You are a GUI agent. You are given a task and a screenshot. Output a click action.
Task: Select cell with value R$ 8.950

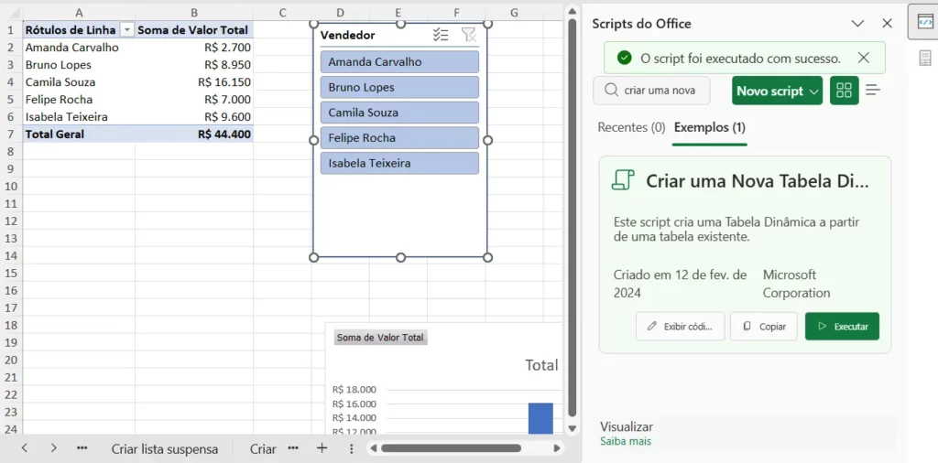[194, 65]
